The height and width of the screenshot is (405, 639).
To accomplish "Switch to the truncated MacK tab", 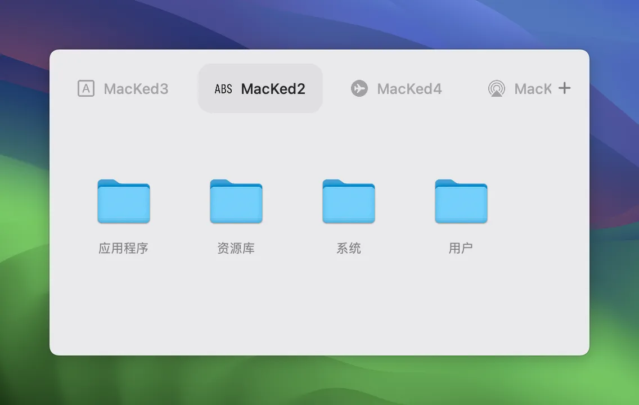I will (x=532, y=89).
